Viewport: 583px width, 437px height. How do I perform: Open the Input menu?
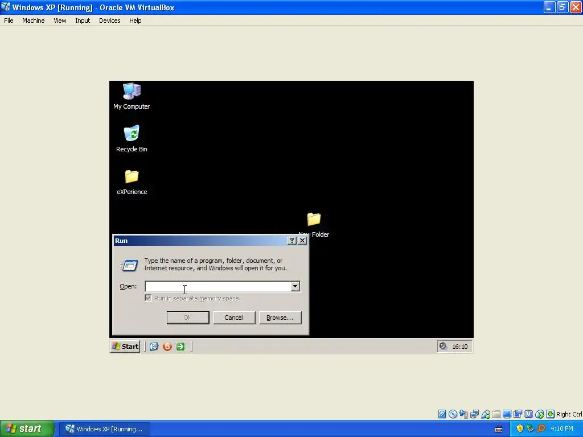[x=83, y=20]
